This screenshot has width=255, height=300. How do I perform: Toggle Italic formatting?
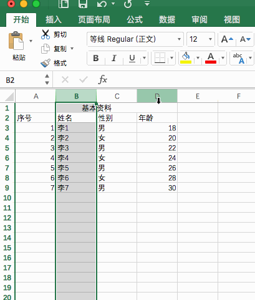tap(114, 58)
